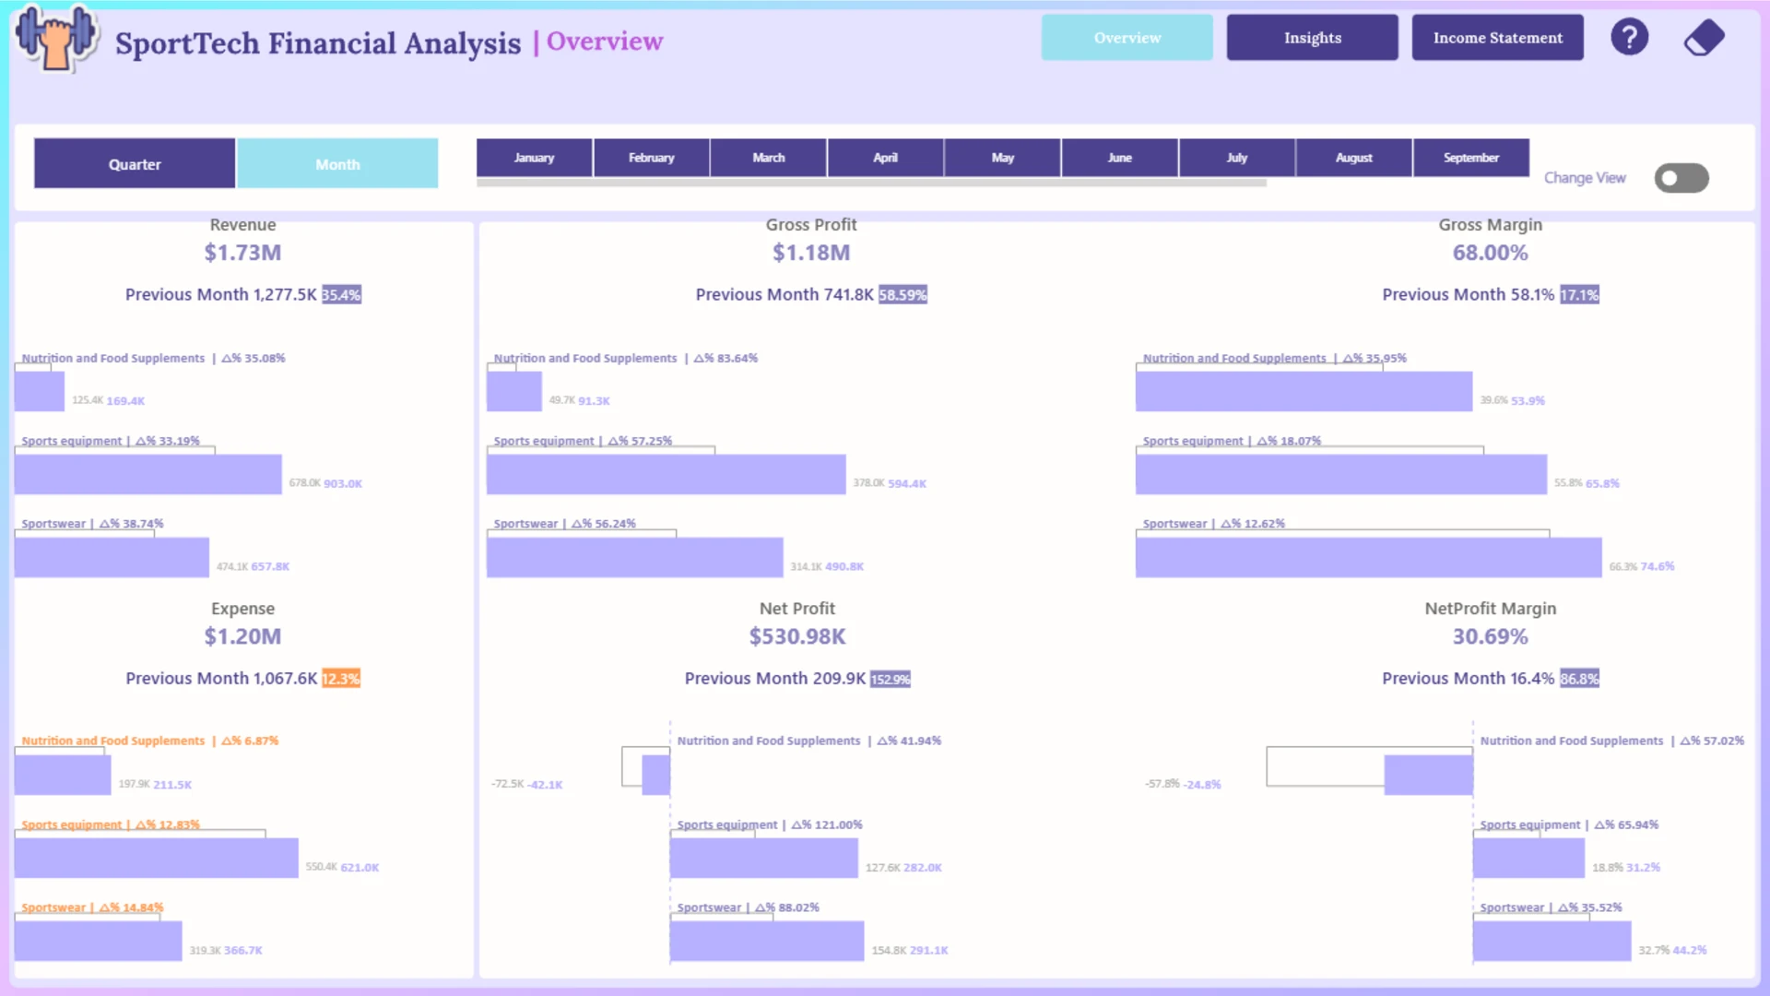1770x996 pixels.
Task: Click the Expense 12.3% orange change badge
Action: (x=341, y=679)
